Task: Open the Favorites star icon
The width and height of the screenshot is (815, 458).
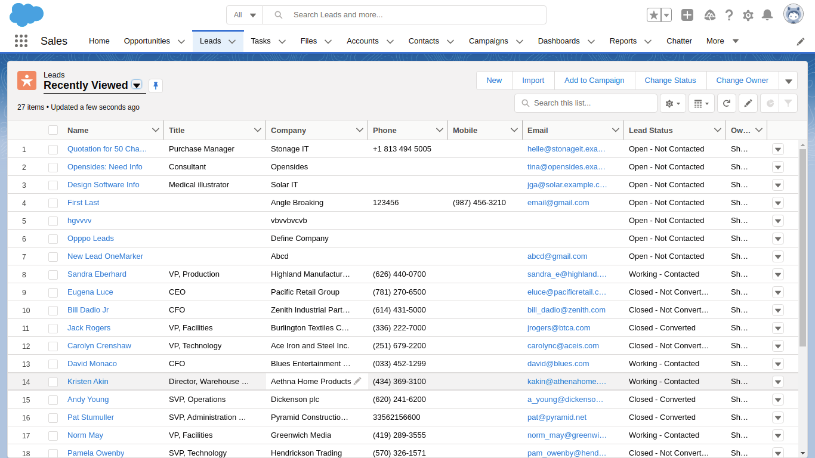Action: click(x=654, y=15)
